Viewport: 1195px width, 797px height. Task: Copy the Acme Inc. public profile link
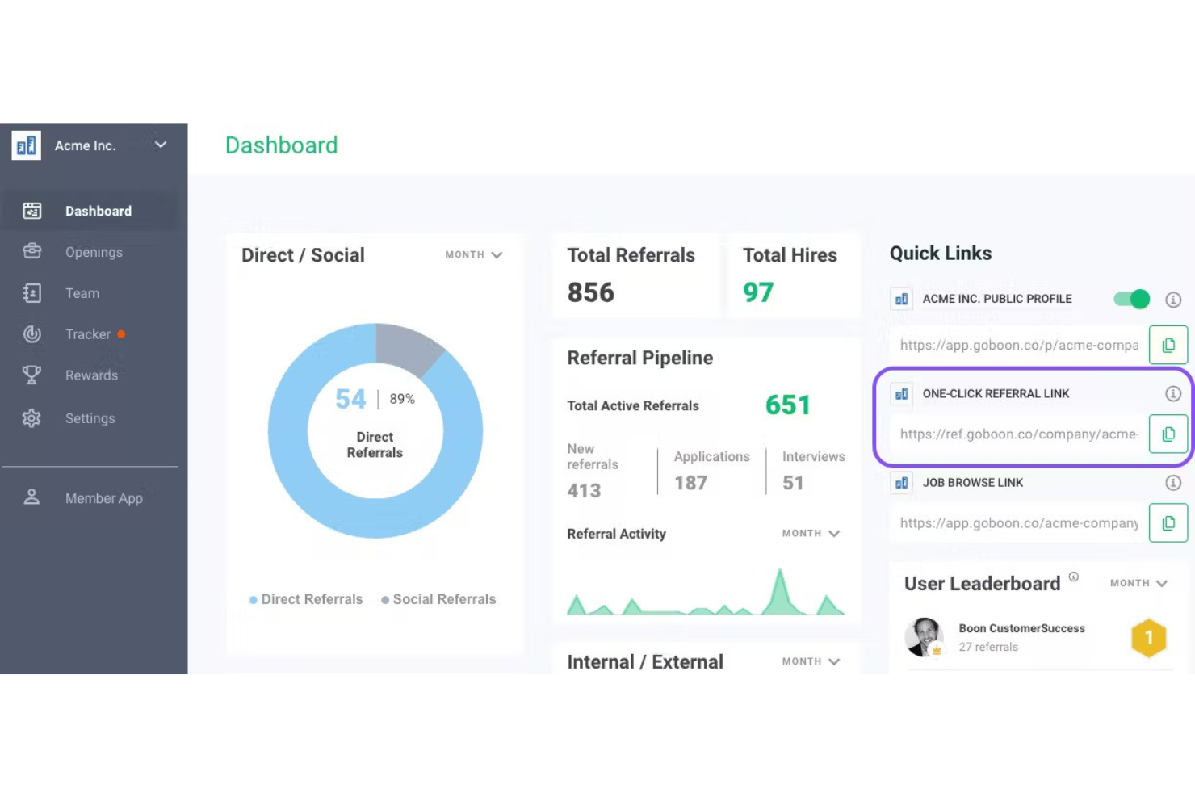click(1168, 346)
